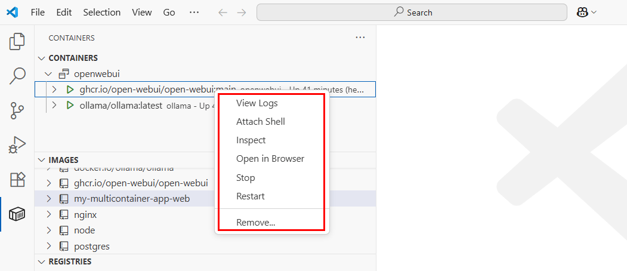The image size is (627, 271).
Task: Collapse the IMAGES section
Action: click(x=41, y=160)
